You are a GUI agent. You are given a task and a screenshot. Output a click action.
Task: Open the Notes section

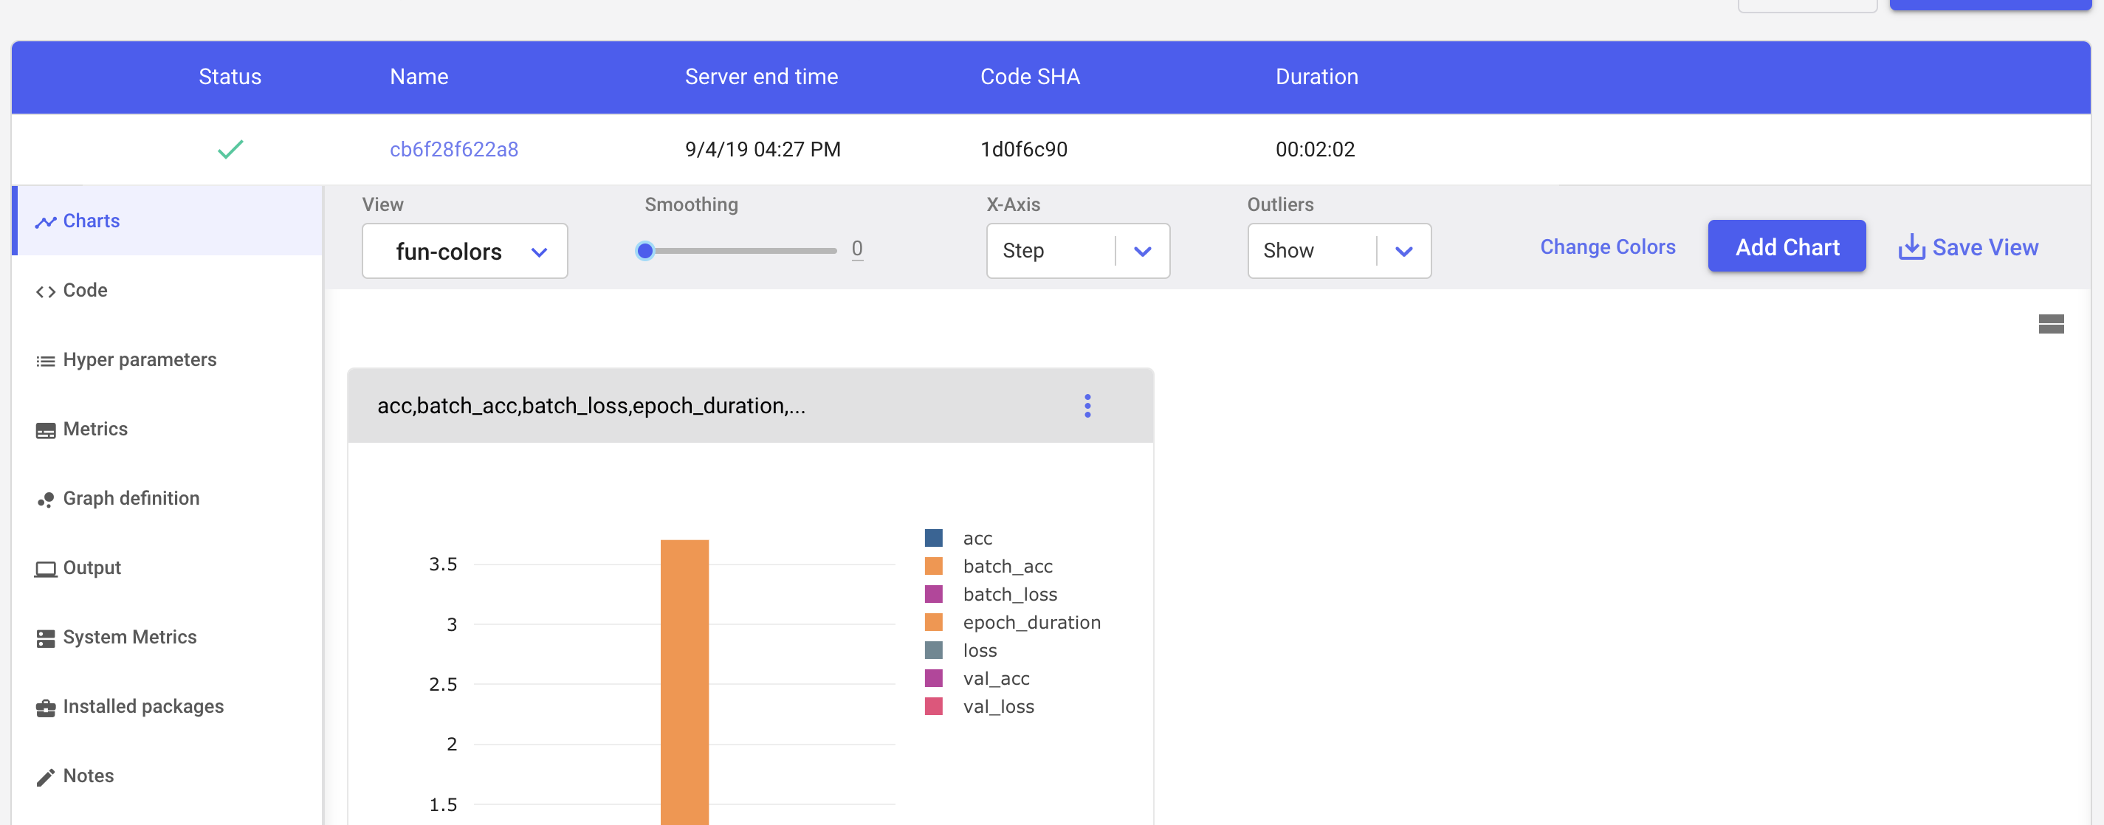click(x=168, y=776)
